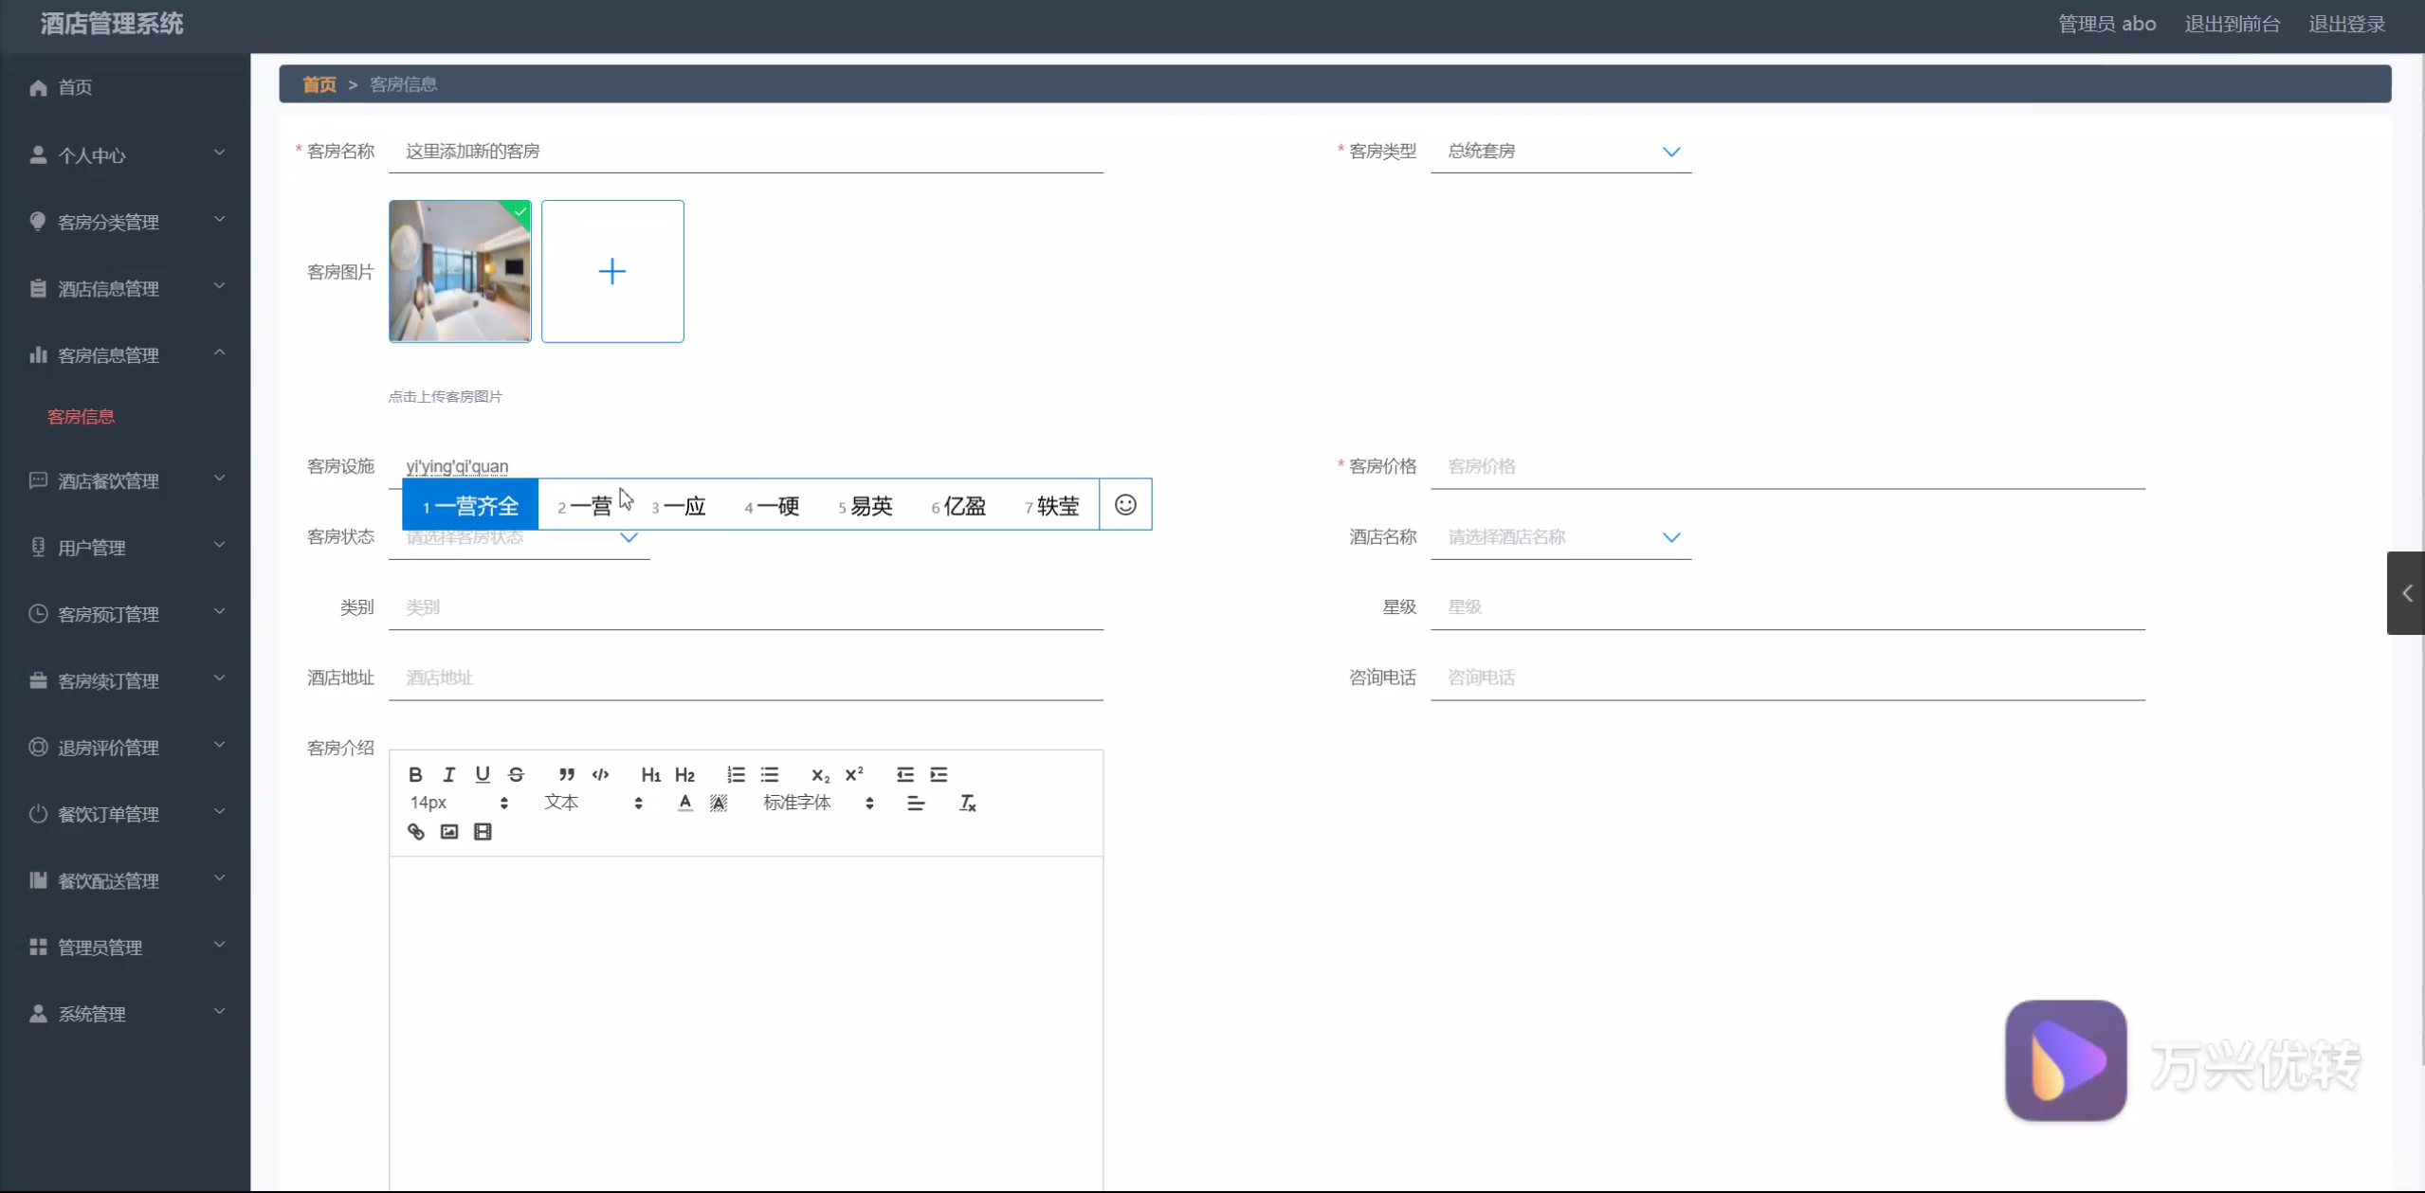Pick the text background color
The height and width of the screenshot is (1193, 2425).
[719, 803]
